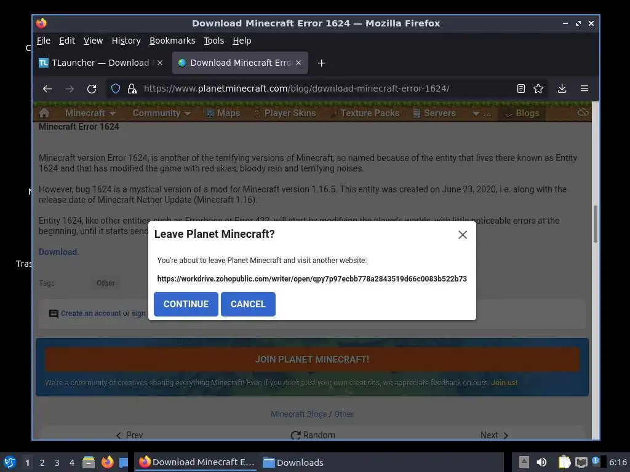Toggle reader view icon in address bar
The image size is (630, 472).
(x=520, y=88)
